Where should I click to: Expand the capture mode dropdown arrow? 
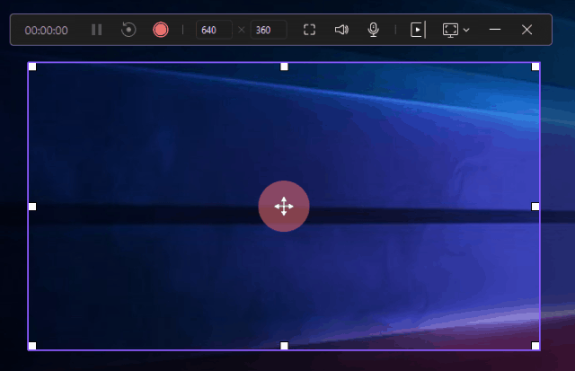pyautogui.click(x=466, y=30)
